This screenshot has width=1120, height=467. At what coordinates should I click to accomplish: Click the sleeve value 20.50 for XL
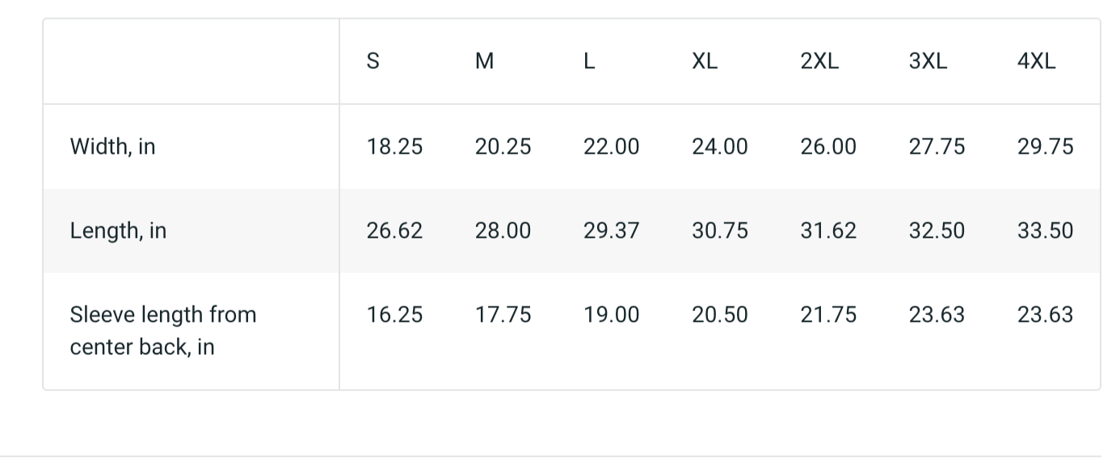pyautogui.click(x=719, y=315)
